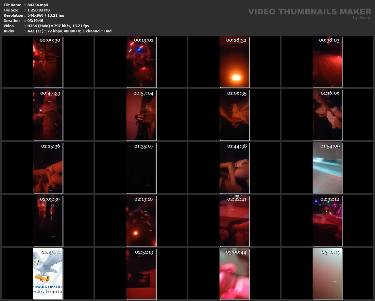Click the 02:32:12 thumbnail
Screen dimensions: 375x301
(x=327, y=221)
